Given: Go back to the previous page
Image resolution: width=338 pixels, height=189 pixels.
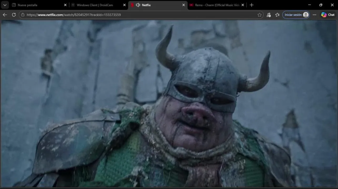Looking at the screenshot, I should tap(5, 15).
